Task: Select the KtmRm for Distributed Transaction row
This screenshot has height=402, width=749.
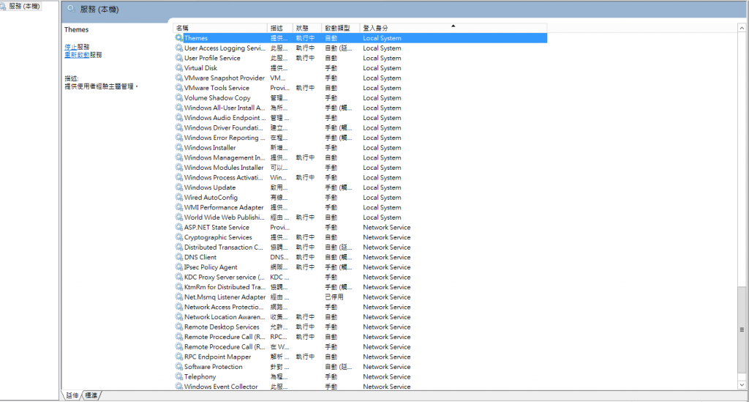Action: pos(360,287)
